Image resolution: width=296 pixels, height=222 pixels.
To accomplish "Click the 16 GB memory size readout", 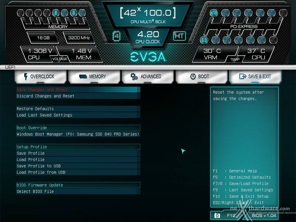I will [x=43, y=38].
